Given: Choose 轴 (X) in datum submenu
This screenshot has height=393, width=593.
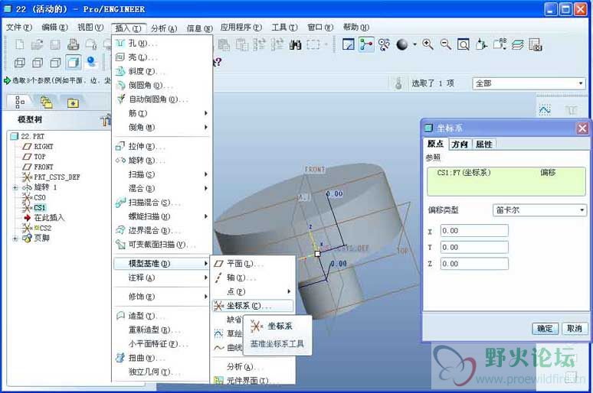Looking at the screenshot, I should [x=253, y=278].
